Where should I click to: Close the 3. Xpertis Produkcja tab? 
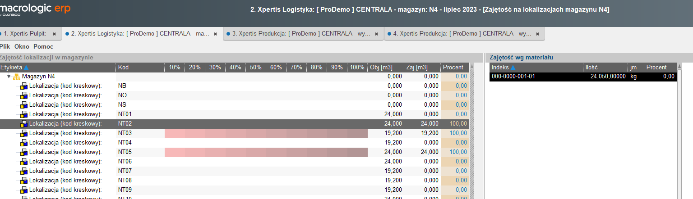(x=377, y=34)
